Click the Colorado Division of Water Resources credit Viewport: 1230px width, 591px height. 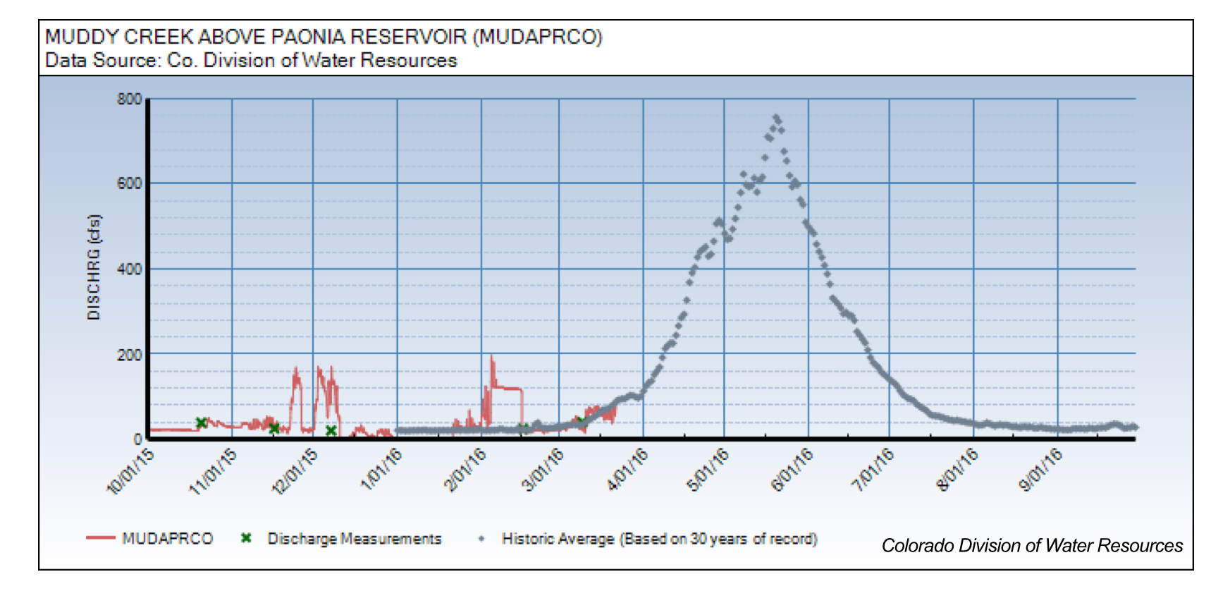[1032, 546]
